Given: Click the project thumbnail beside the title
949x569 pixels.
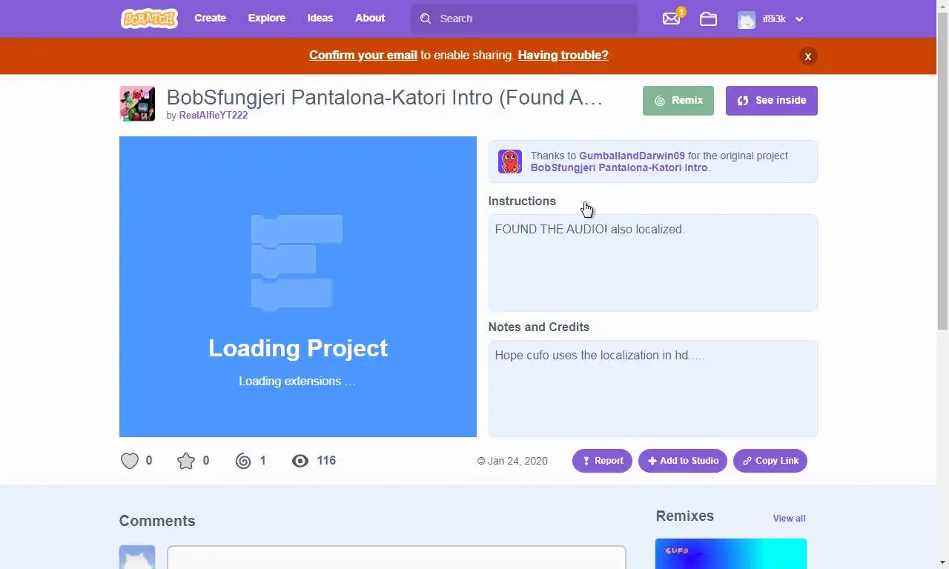Looking at the screenshot, I should (x=137, y=104).
